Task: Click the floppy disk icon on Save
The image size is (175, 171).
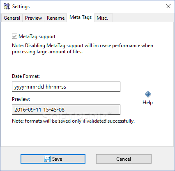Action: 47,159
